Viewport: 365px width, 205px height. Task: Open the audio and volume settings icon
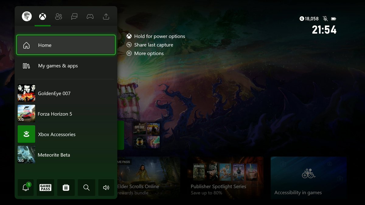106,187
